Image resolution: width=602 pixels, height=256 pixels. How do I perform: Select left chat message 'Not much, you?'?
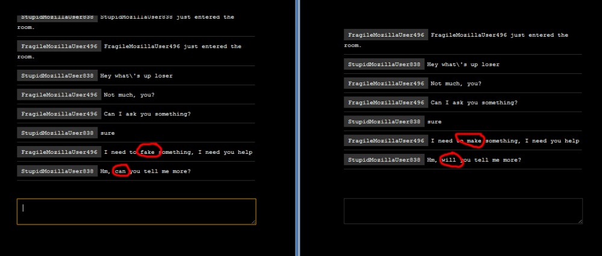coord(129,95)
